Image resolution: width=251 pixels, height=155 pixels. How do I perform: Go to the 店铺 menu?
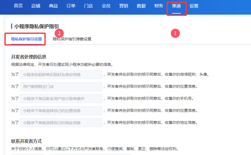[x=36, y=6]
